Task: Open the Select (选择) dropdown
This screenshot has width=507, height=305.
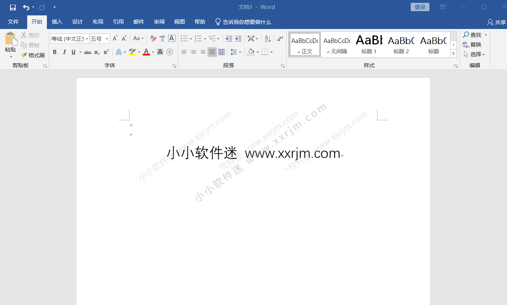Action: (x=474, y=54)
